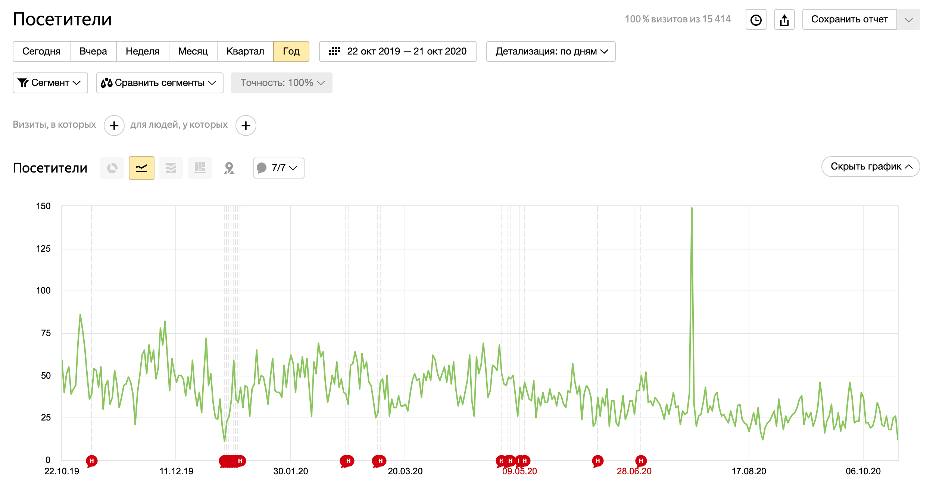Switch period to 'Квартал' tab
This screenshot has width=927, height=481.
245,52
